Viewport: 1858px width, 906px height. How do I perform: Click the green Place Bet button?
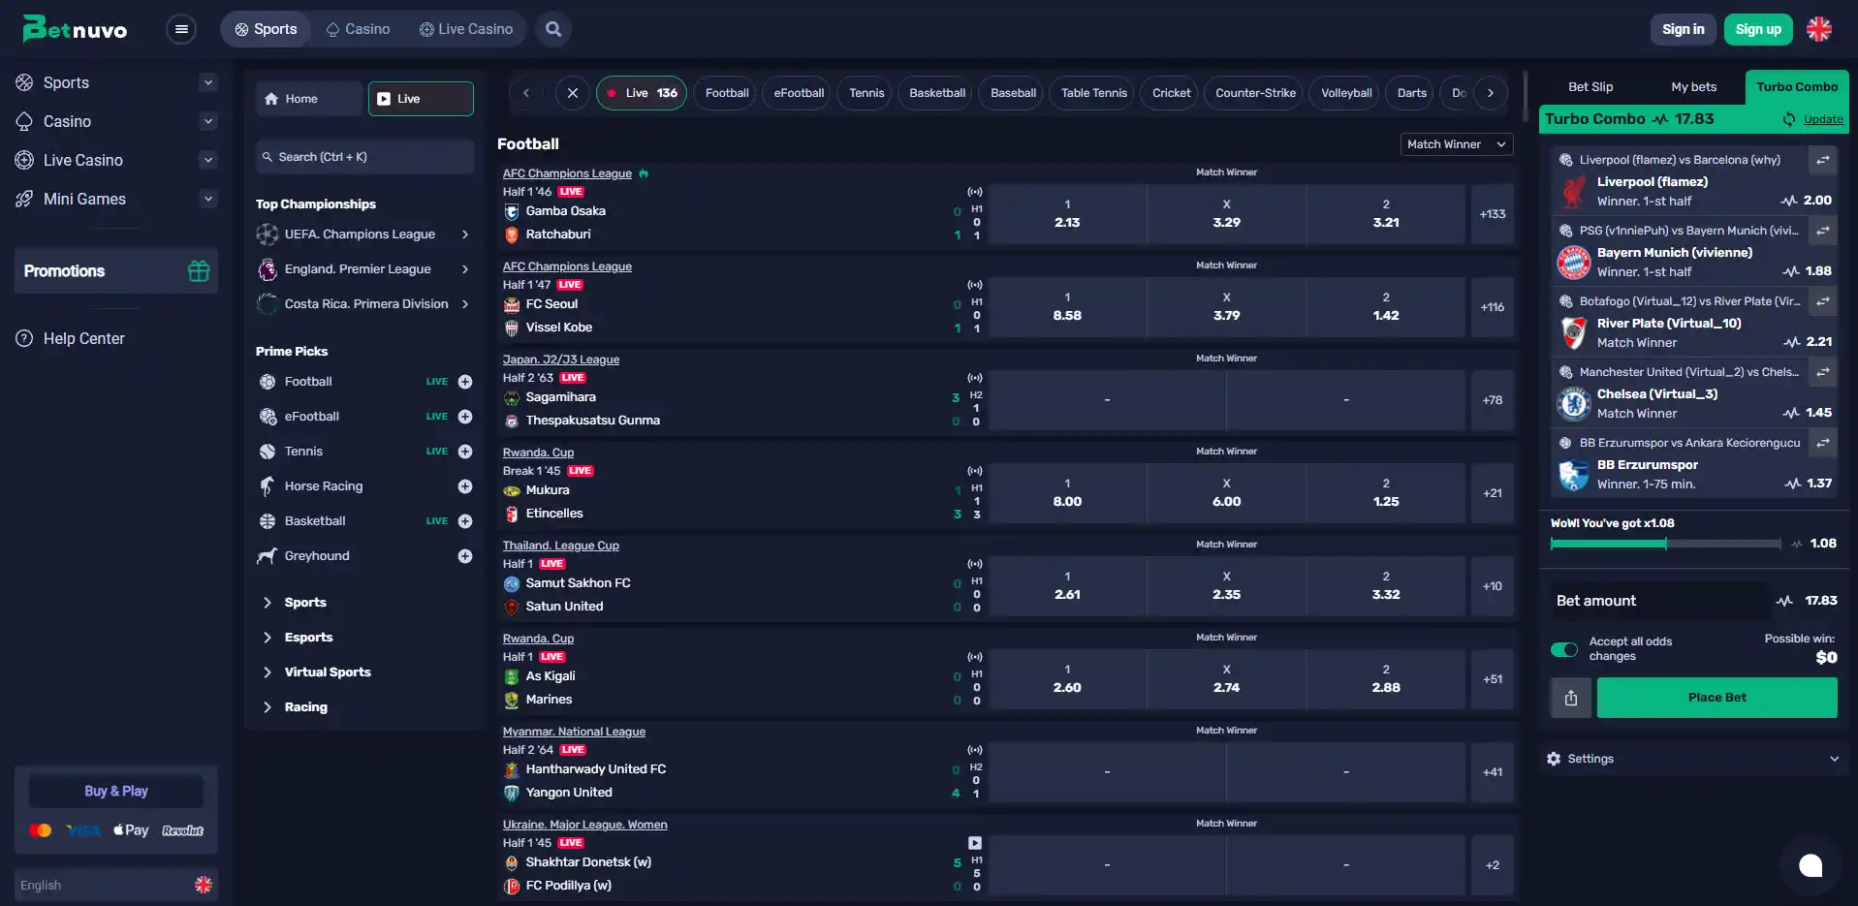click(1716, 698)
